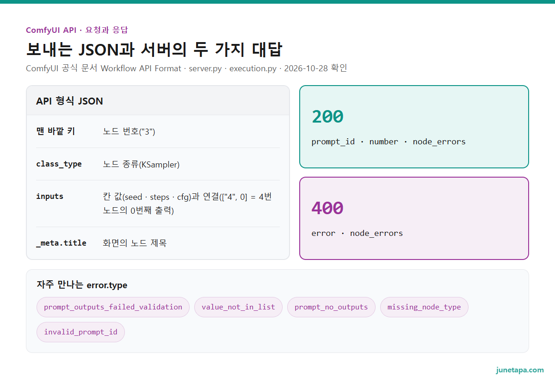Click the 200 status code text
Image resolution: width=555 pixels, height=383 pixels.
pyautogui.click(x=327, y=117)
